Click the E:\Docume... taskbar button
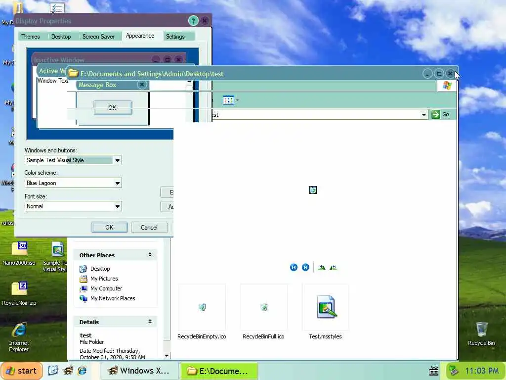Image resolution: width=506 pixels, height=380 pixels. click(x=219, y=371)
